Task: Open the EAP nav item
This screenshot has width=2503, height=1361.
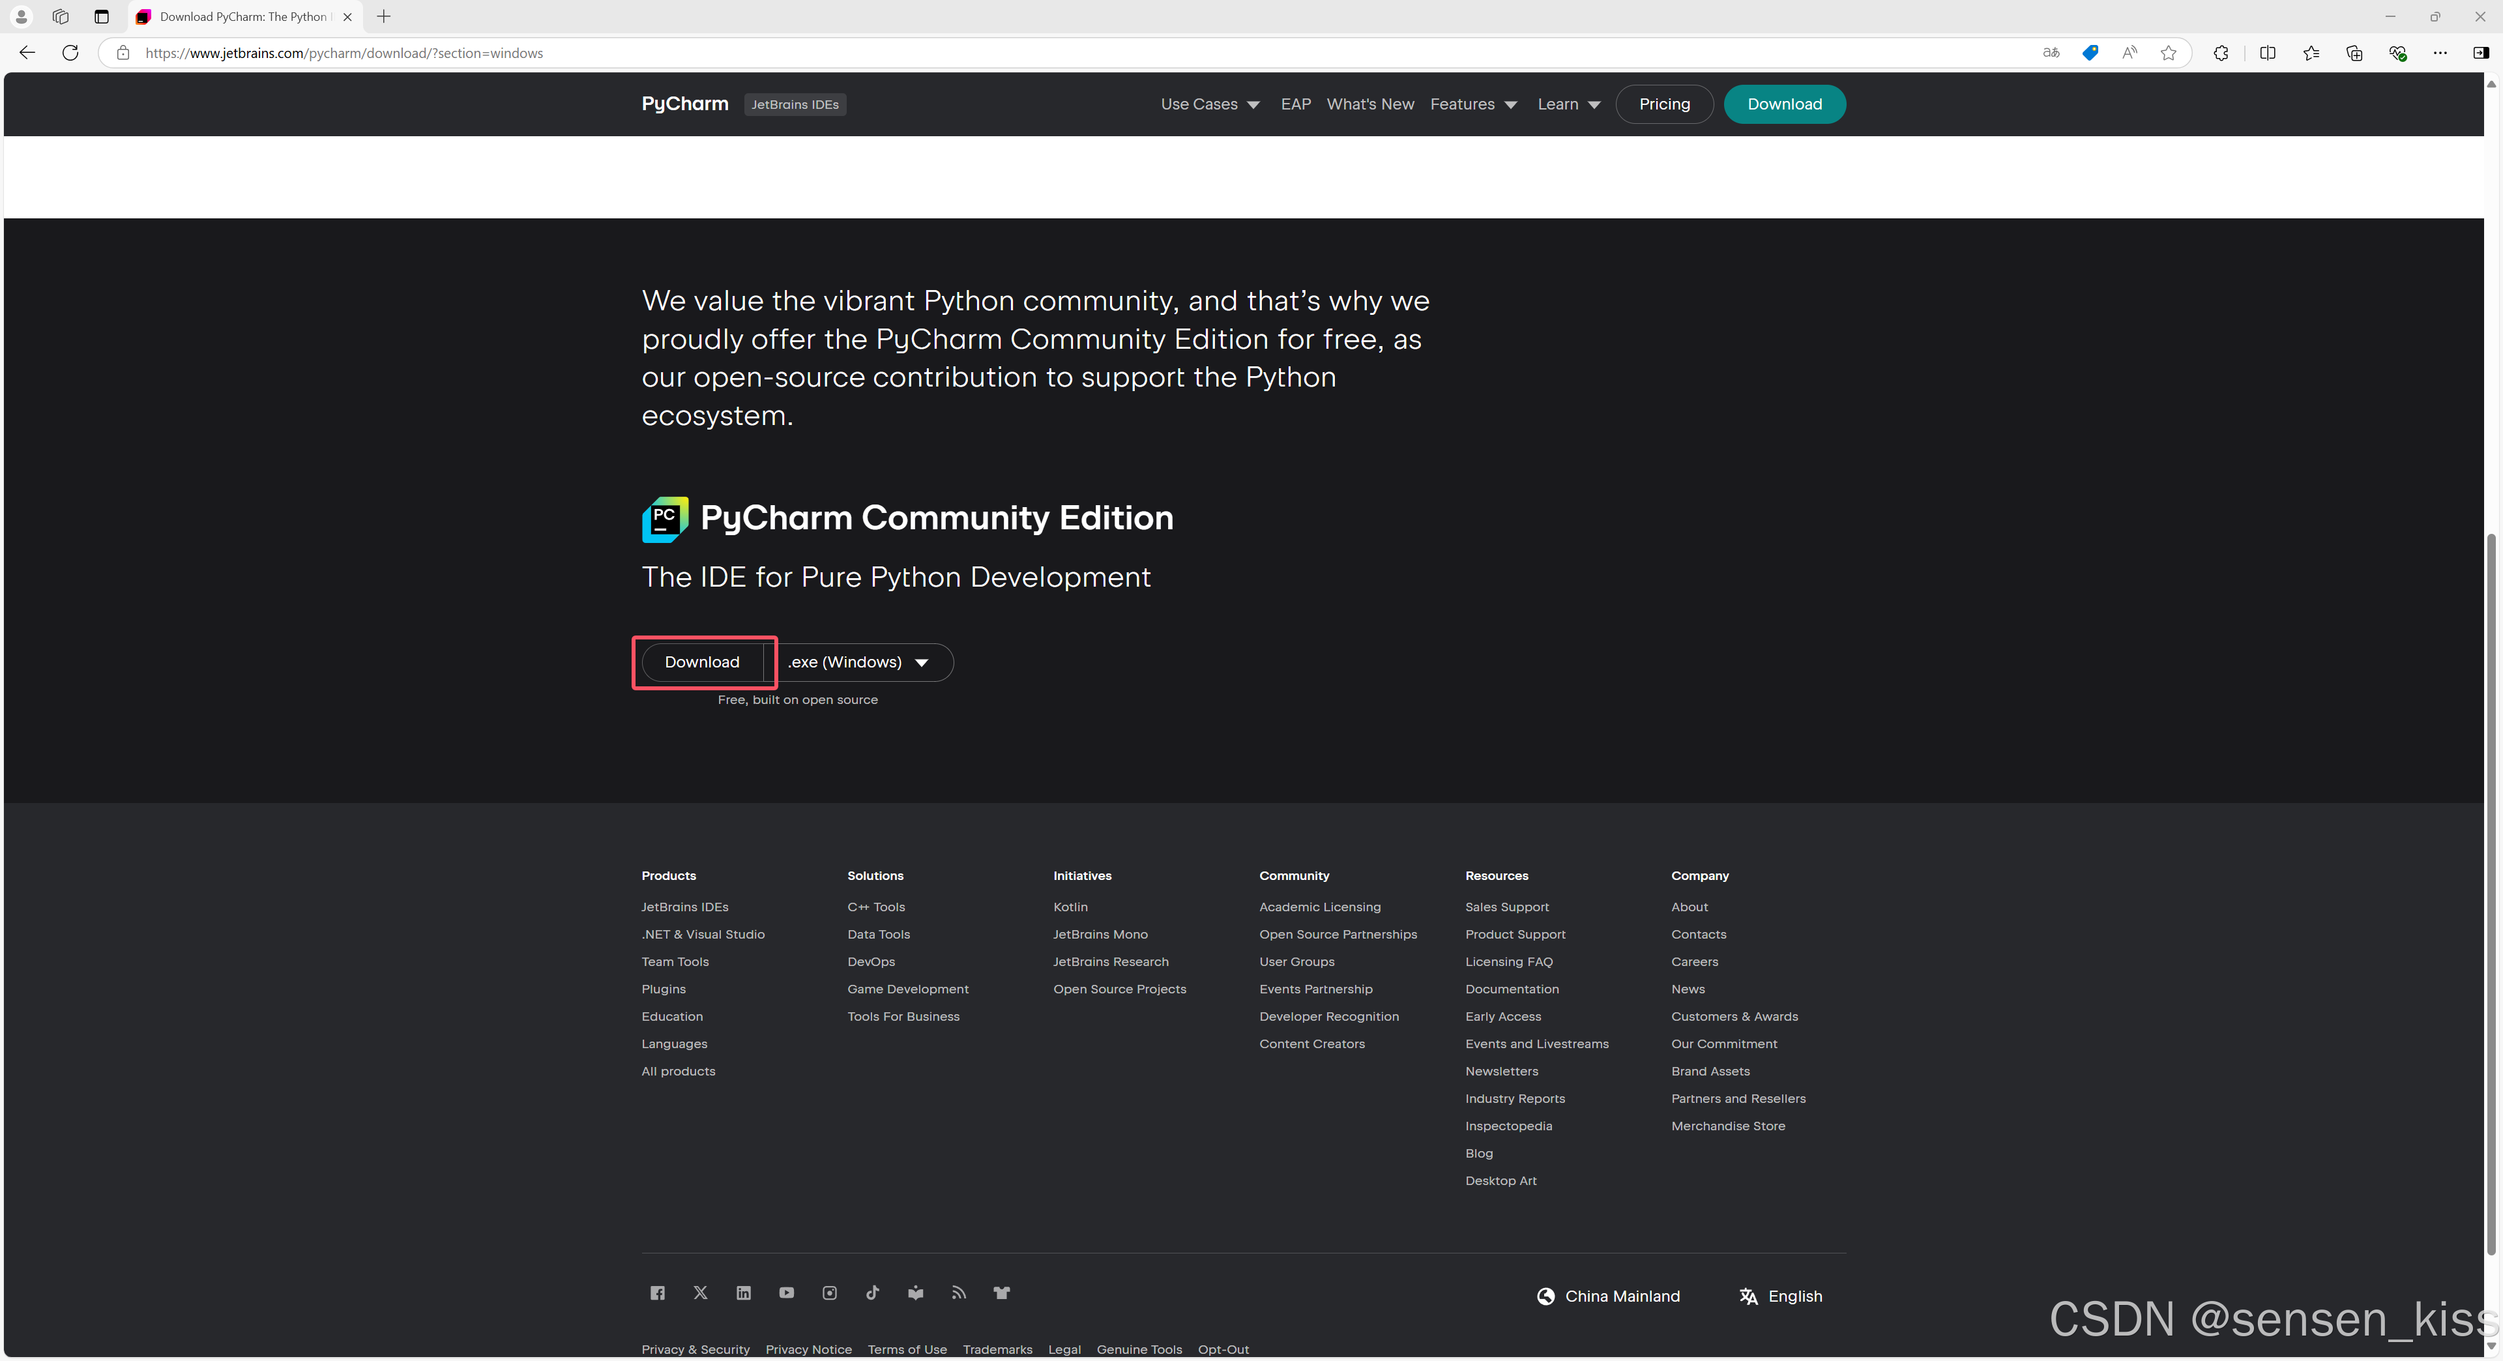Action: [x=1295, y=104]
